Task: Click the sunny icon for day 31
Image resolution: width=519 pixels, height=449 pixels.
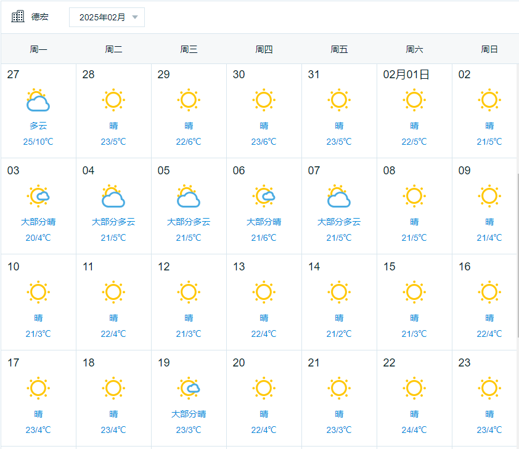Action: (x=339, y=100)
